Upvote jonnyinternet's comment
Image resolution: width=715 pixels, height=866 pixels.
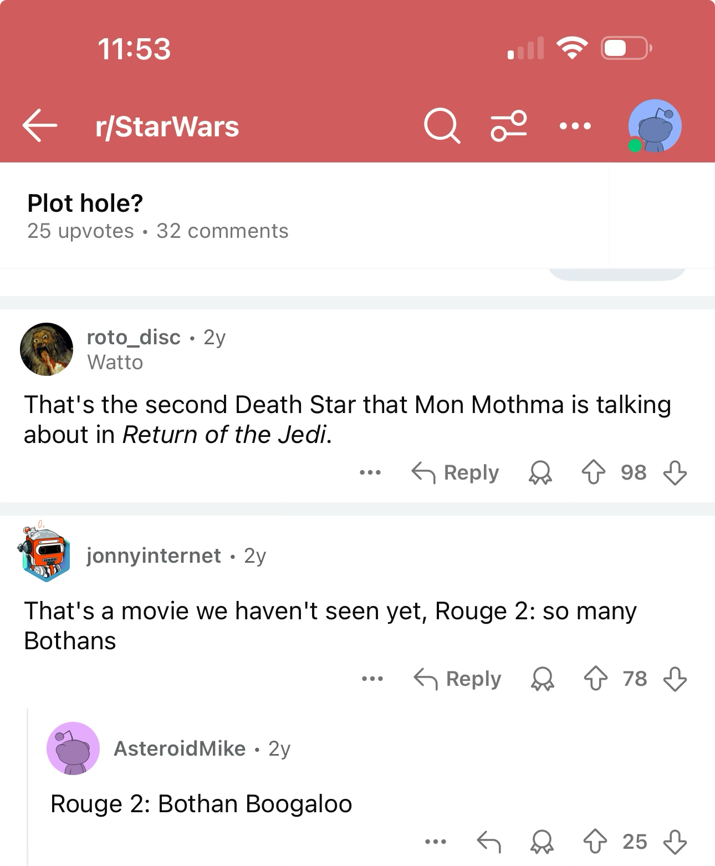[x=595, y=679]
